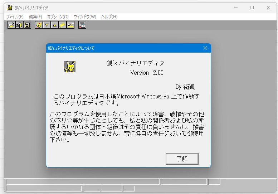Open the ファイル(F) menu
This screenshot has width=278, height=194.
tap(15, 17)
